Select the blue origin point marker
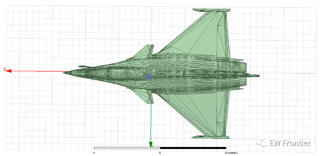321x156 pixels. click(149, 77)
